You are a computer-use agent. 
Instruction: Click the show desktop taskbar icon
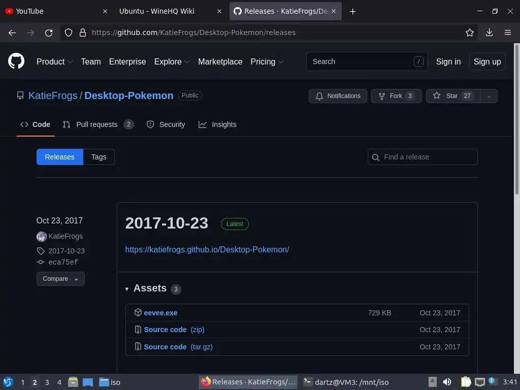pos(88,382)
